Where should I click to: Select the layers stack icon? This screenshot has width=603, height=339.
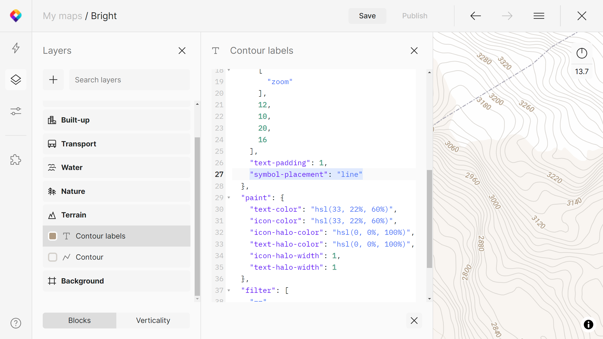click(16, 79)
